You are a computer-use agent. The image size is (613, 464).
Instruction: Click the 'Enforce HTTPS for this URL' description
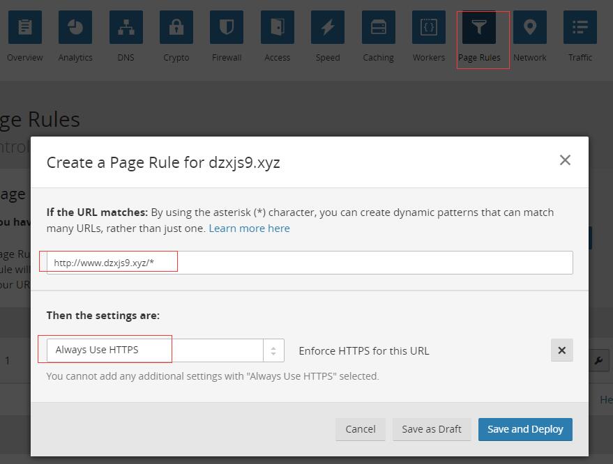[364, 350]
